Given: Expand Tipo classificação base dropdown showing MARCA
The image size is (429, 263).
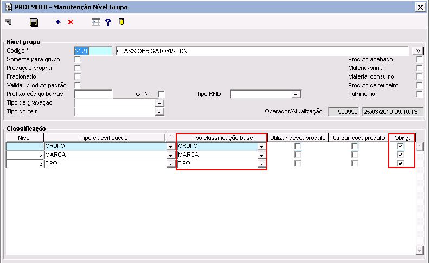Looking at the screenshot, I should [261, 155].
